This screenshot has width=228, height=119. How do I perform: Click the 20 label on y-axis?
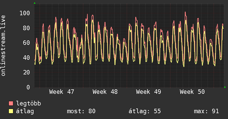[x=27, y=73]
